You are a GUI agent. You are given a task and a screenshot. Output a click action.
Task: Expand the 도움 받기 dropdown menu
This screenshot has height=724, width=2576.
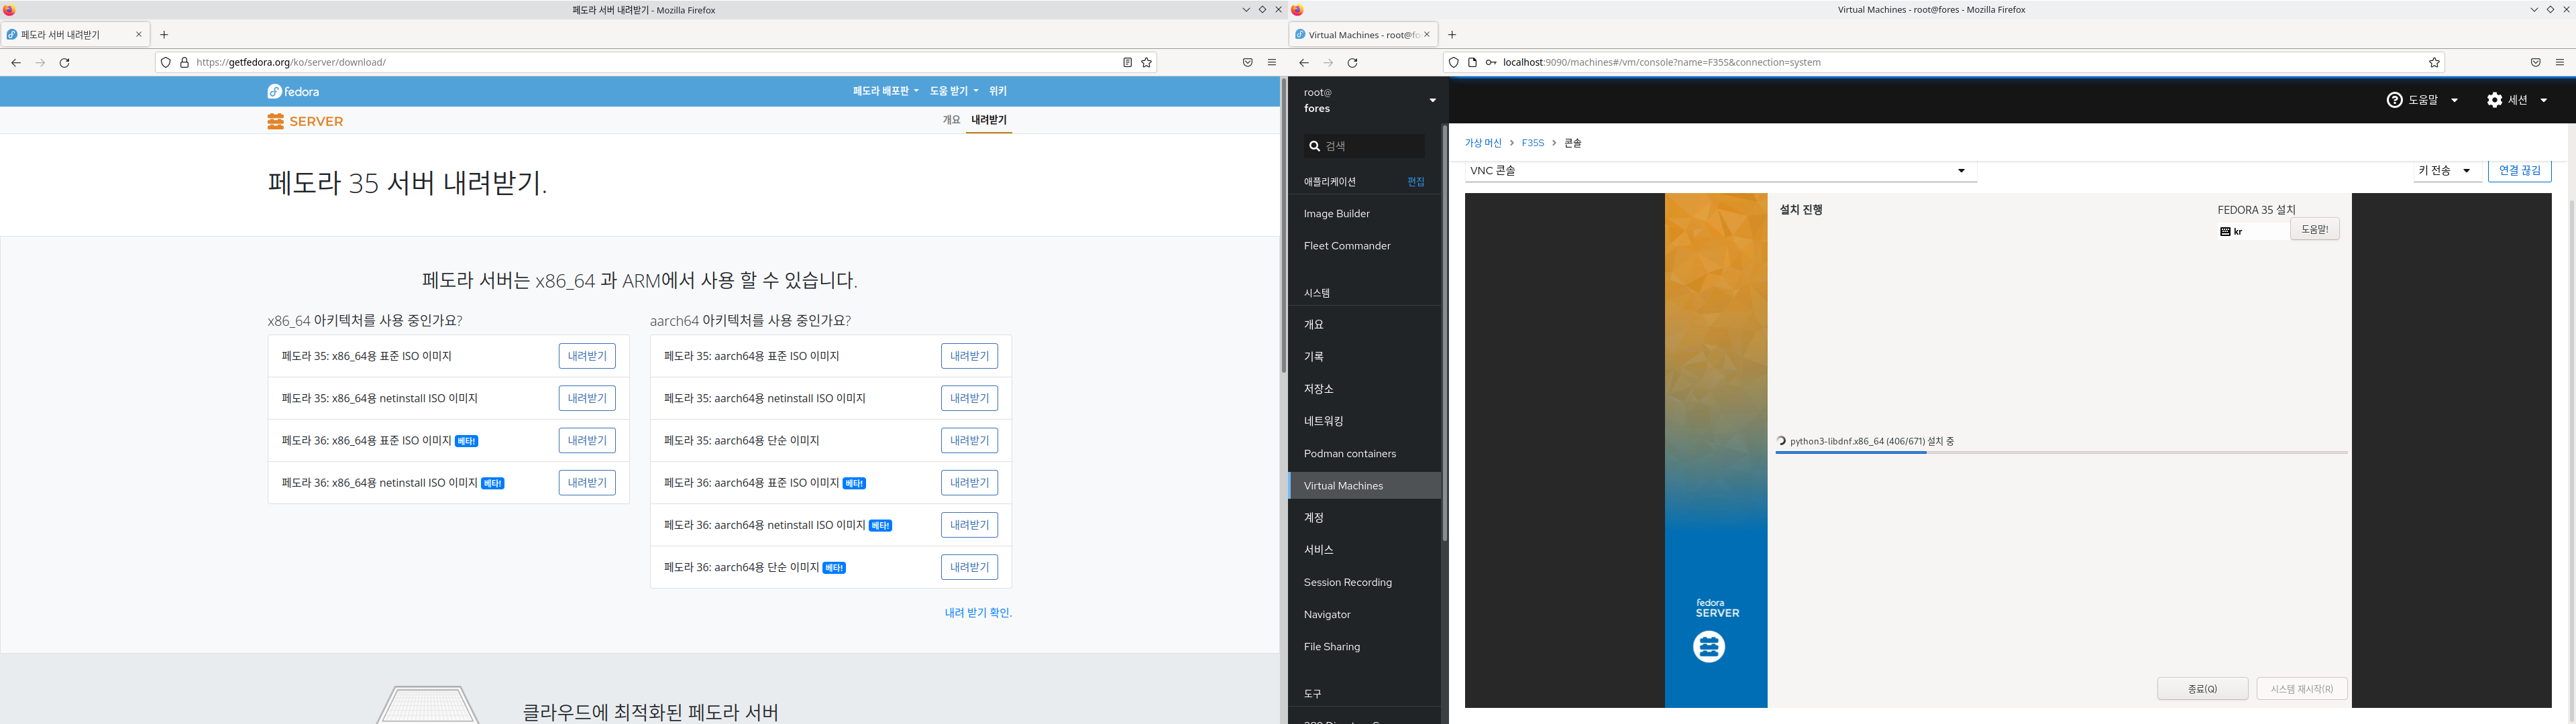(x=954, y=91)
